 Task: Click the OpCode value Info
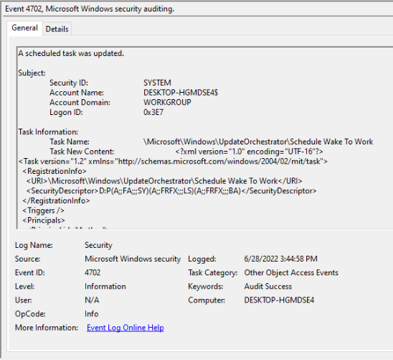[x=92, y=314]
